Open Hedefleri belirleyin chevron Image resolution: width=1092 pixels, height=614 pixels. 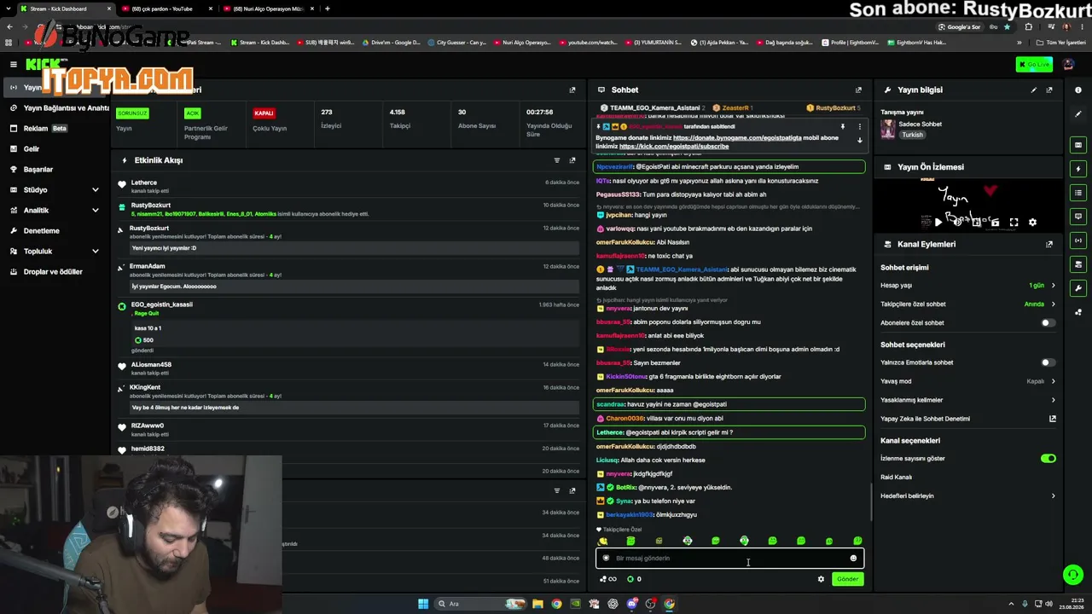tap(1053, 496)
